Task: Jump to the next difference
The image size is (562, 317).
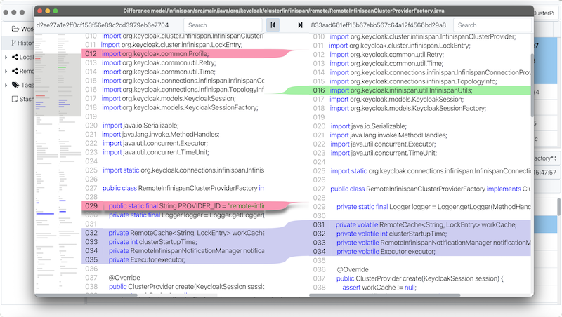Action: click(300, 25)
